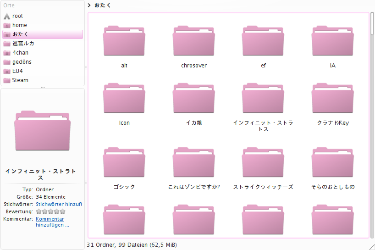Click Kommentar hinzufügen link

(x=52, y=222)
